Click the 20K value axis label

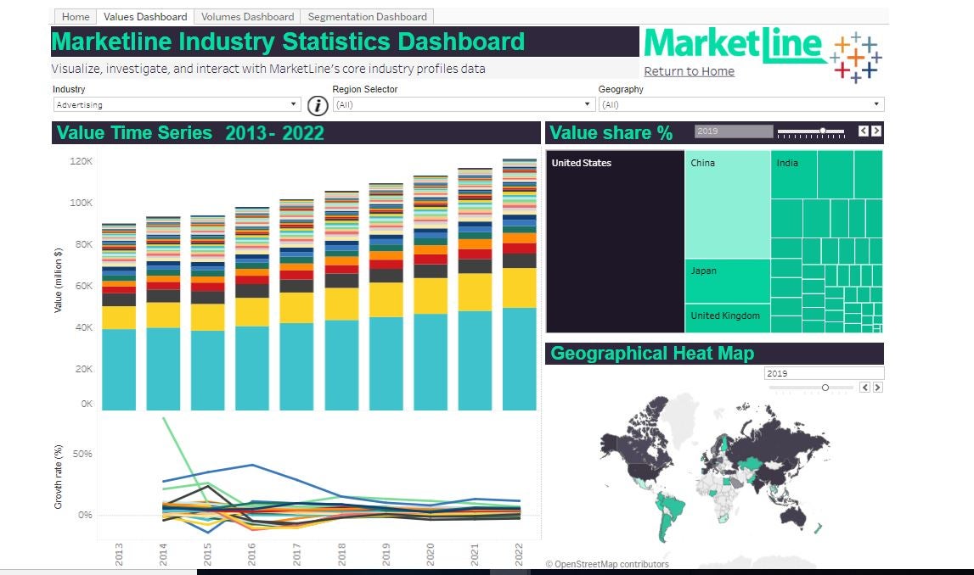(x=83, y=369)
